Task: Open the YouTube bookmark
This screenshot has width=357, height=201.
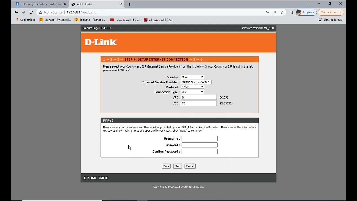Action: [x=125, y=20]
